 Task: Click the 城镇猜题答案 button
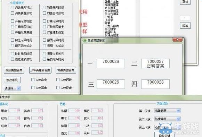(66, 70)
